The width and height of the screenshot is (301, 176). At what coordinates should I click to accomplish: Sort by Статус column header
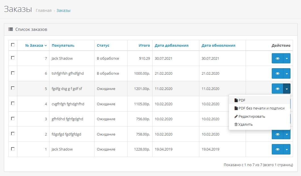pyautogui.click(x=103, y=46)
